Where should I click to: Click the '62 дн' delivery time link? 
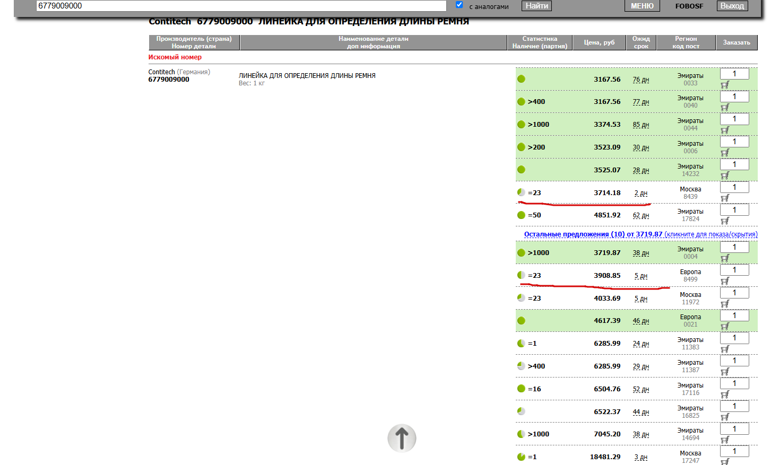coord(640,215)
